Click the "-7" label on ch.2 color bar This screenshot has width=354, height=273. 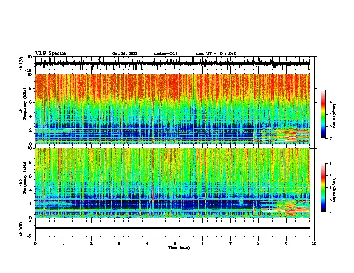pos(329,212)
